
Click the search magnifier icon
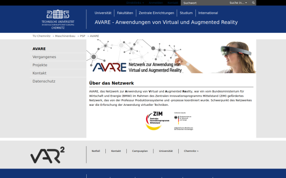pyautogui.click(x=253, y=3)
